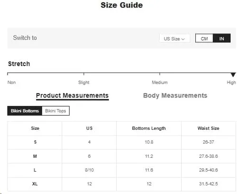
Task: Select the M size row
Action: [x=121, y=156]
